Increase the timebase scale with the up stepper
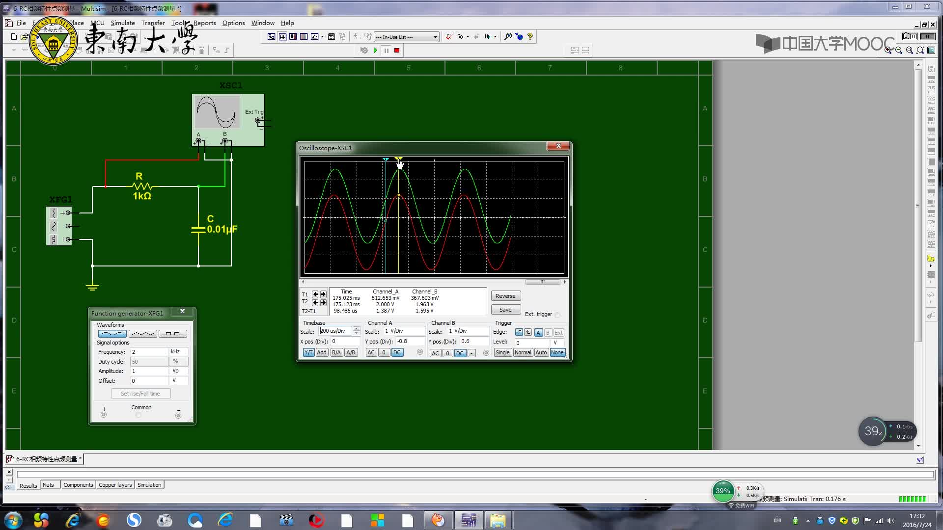943x530 pixels. coord(357,329)
